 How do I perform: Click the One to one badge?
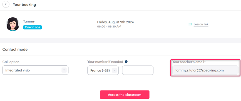tap(33, 27)
